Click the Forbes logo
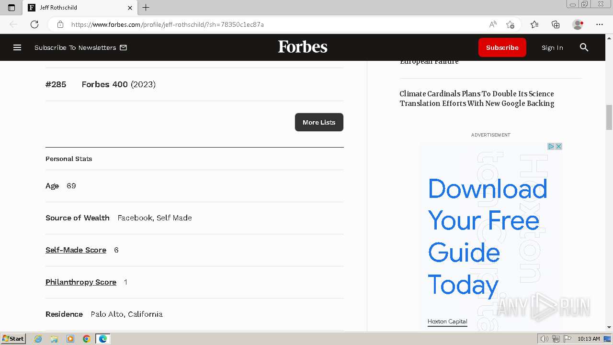Viewport: 613px width, 345px height. tap(303, 47)
